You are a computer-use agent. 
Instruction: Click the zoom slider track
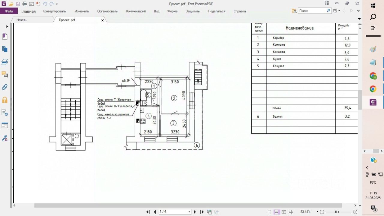tap(337, 212)
